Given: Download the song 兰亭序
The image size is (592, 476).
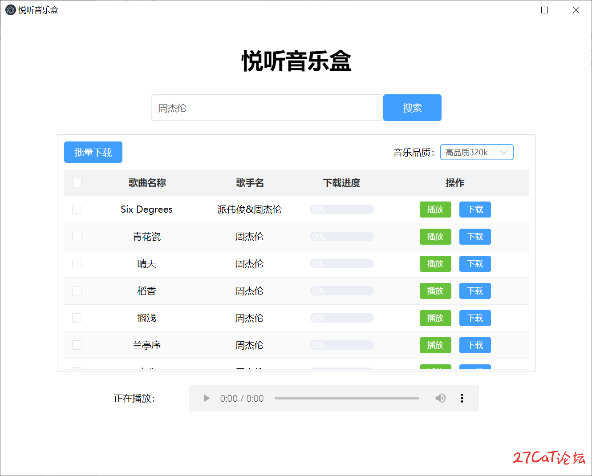Looking at the screenshot, I should coord(475,345).
